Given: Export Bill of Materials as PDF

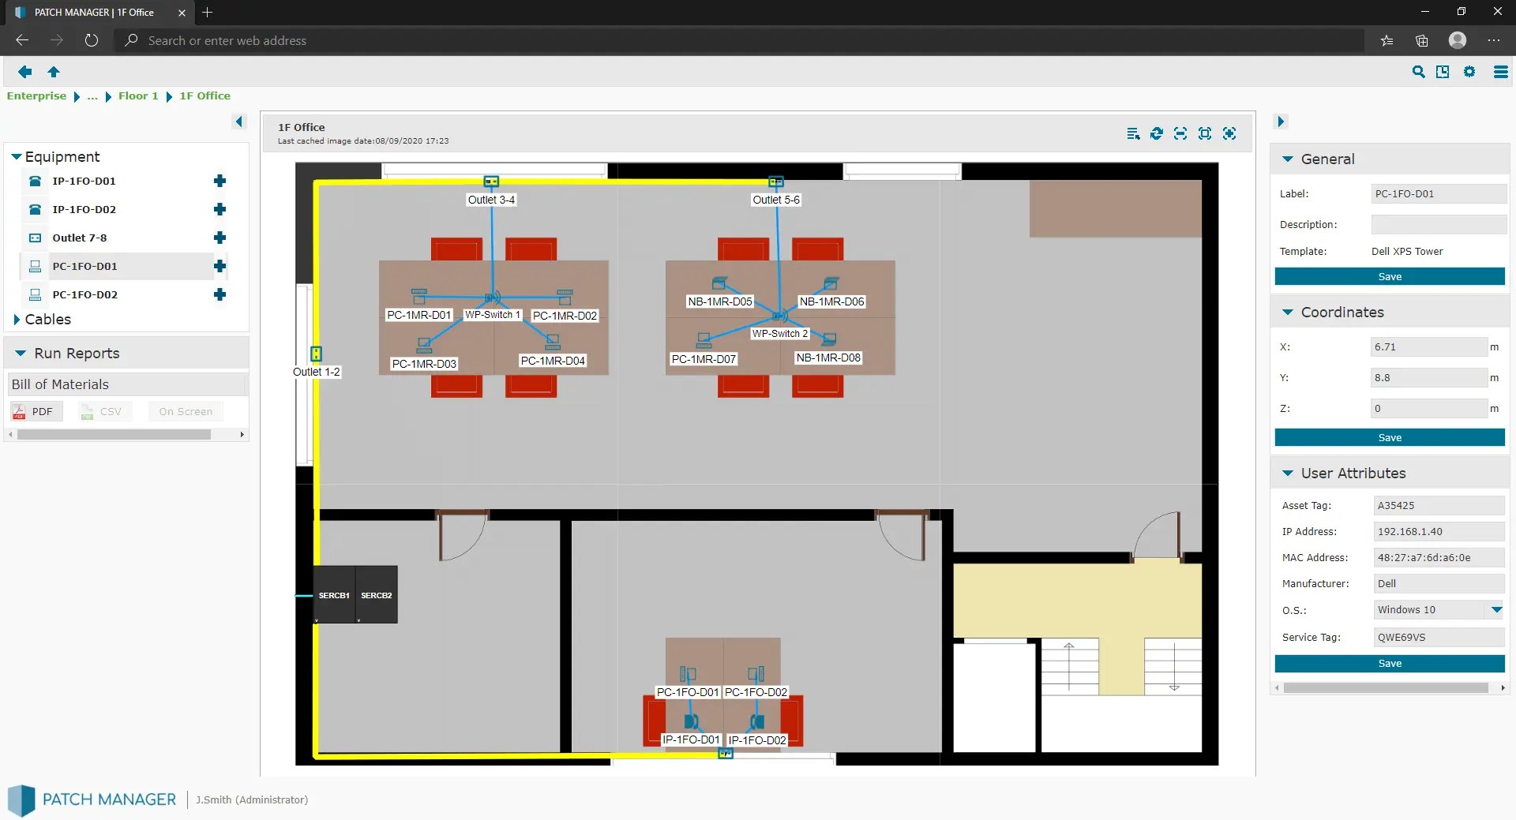Looking at the screenshot, I should [x=36, y=410].
